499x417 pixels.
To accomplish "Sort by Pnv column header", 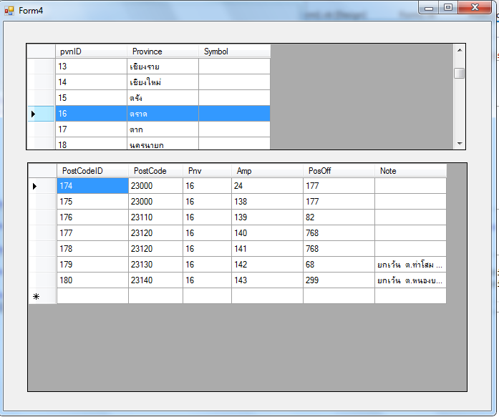I will coord(207,171).
